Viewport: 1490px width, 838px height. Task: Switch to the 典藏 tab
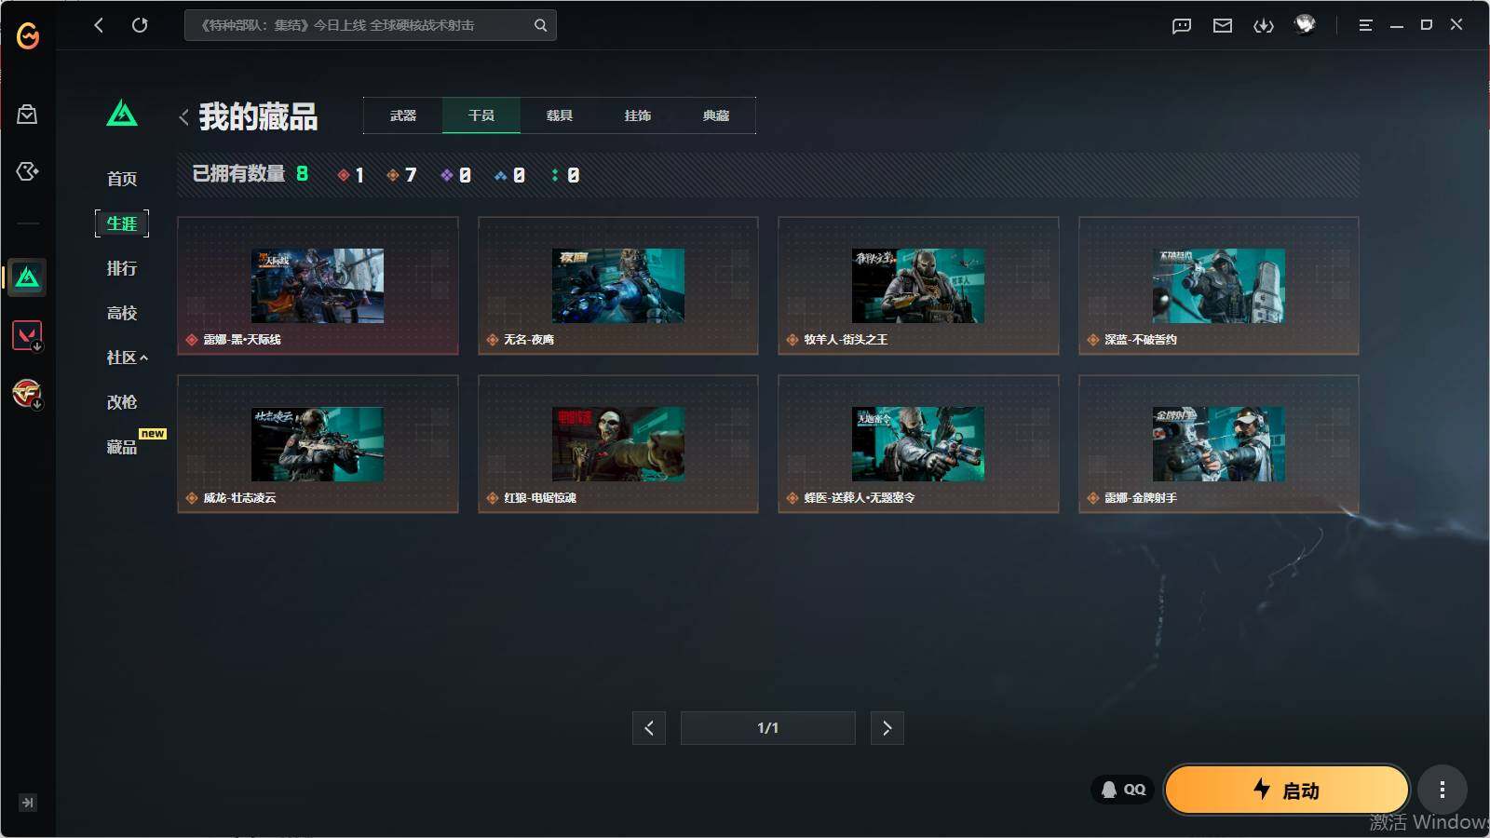(716, 115)
